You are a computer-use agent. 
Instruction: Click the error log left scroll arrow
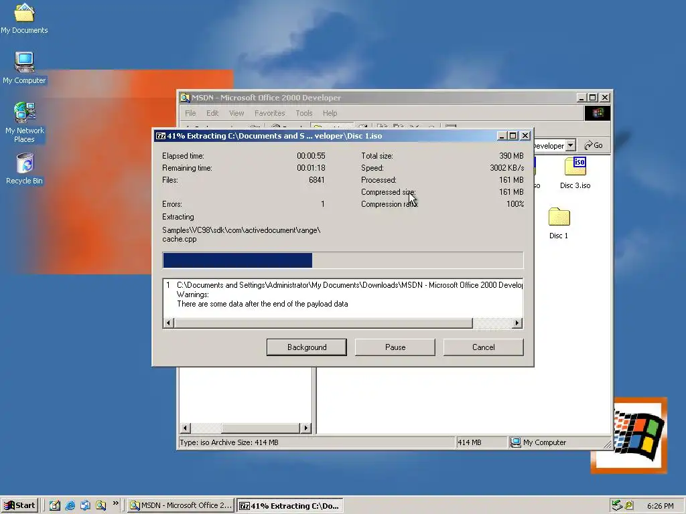coord(168,323)
